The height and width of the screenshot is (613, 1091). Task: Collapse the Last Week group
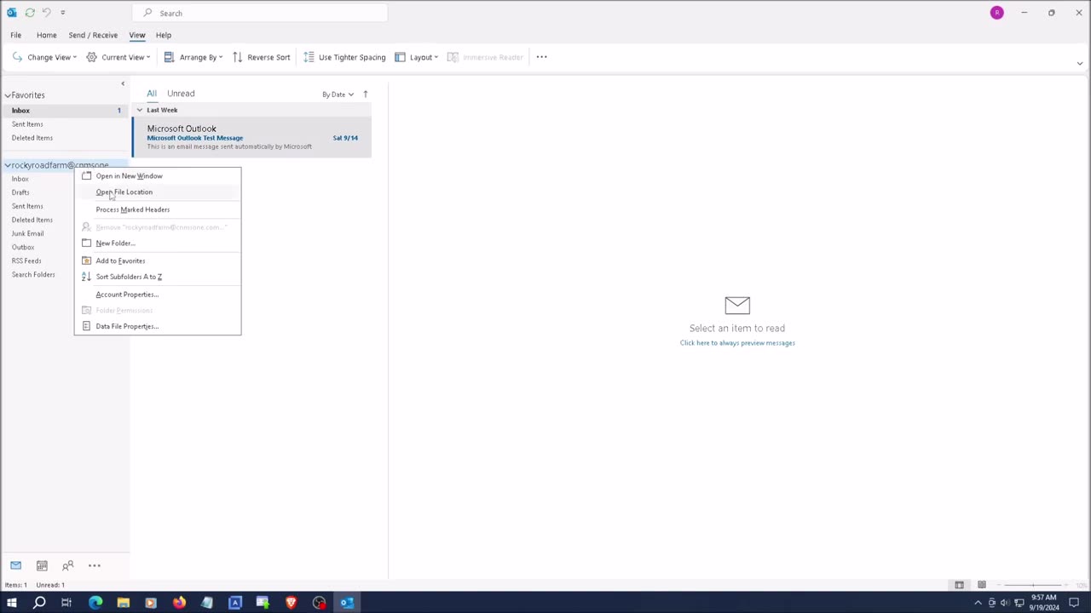(140, 110)
